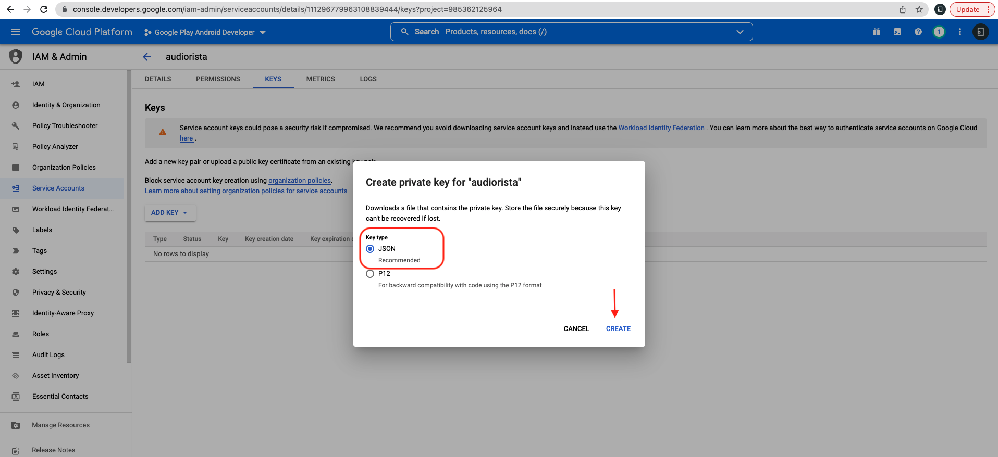Click the browser back arrow

coord(10,9)
